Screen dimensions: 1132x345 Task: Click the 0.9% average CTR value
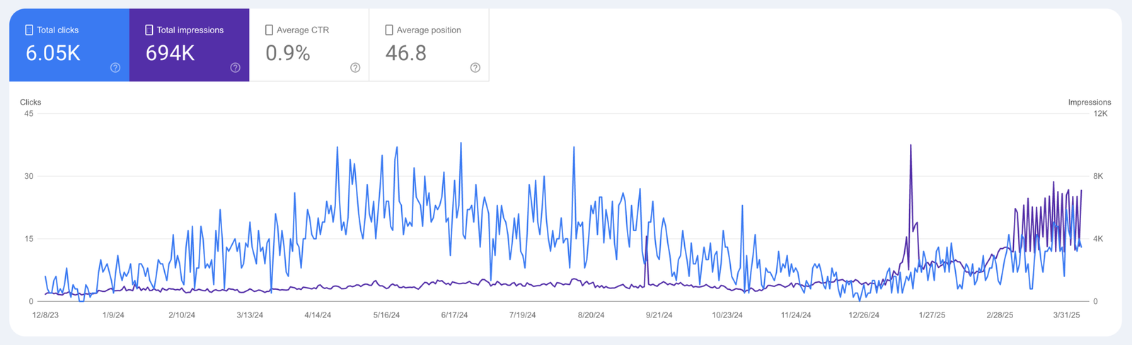[x=288, y=53]
